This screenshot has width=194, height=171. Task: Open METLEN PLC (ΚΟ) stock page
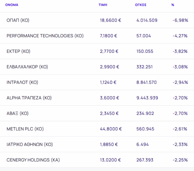[25, 129]
